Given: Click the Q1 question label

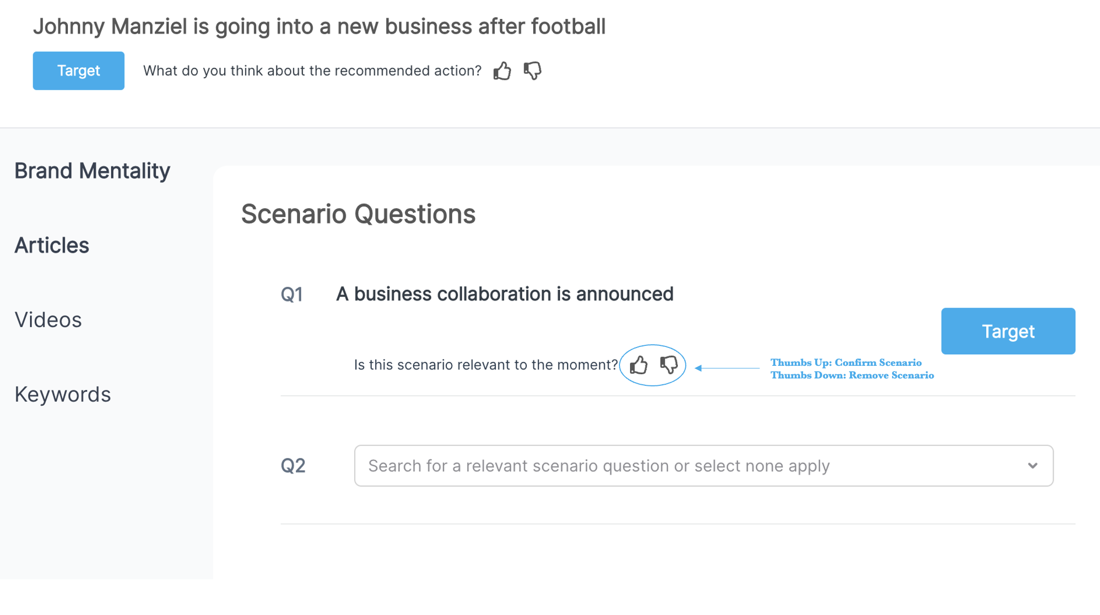Looking at the screenshot, I should [292, 294].
